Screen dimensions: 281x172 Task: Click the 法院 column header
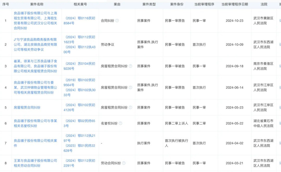point(264,4)
